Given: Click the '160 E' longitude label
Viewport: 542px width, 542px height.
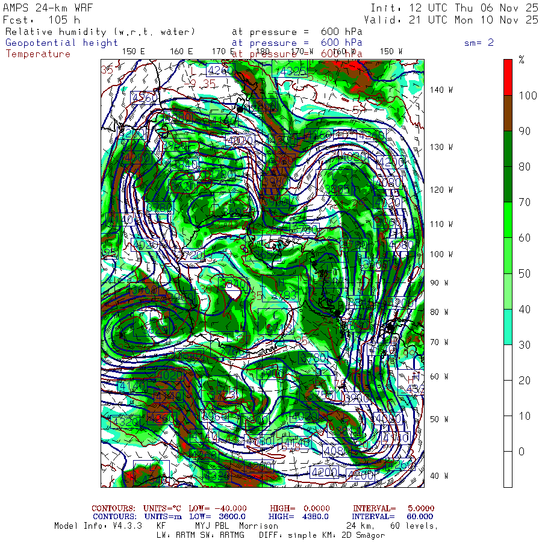Looking at the screenshot, I should [x=181, y=52].
